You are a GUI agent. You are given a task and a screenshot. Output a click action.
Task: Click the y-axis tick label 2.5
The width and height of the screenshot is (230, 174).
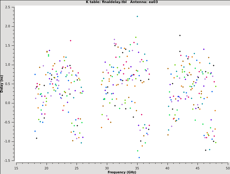(9, 7)
